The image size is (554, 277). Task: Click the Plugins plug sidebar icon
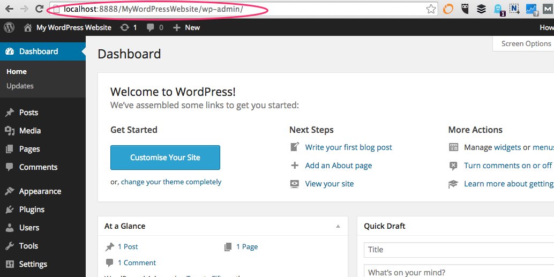pos(10,209)
